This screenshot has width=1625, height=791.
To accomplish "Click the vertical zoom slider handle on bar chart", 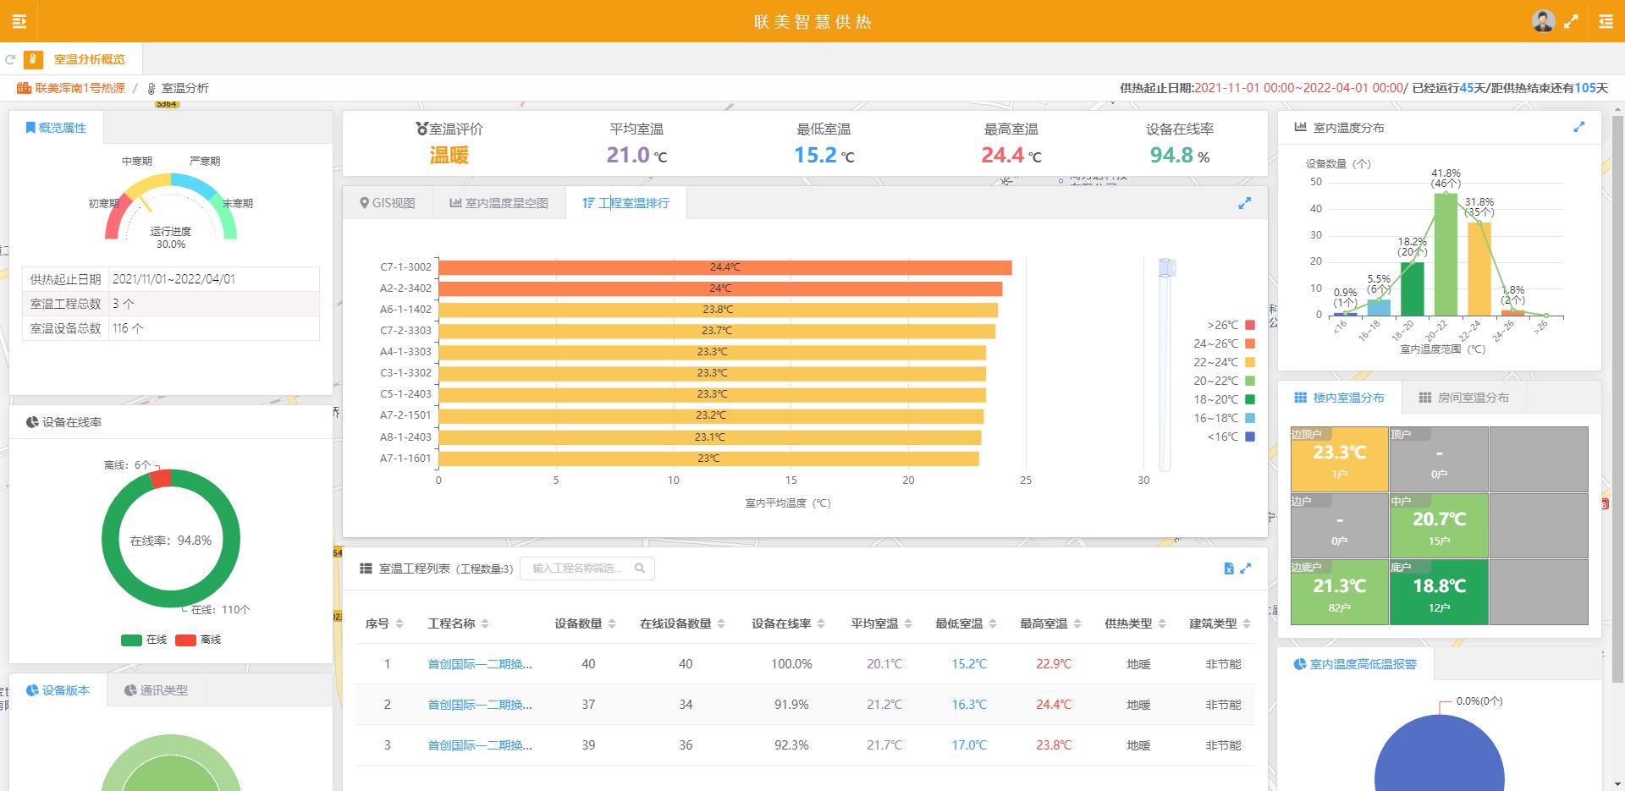I will pyautogui.click(x=1166, y=268).
